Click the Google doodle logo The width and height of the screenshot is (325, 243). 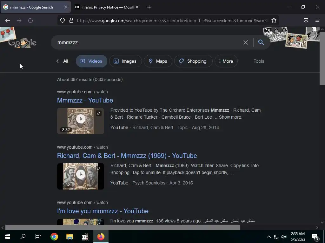[22, 43]
